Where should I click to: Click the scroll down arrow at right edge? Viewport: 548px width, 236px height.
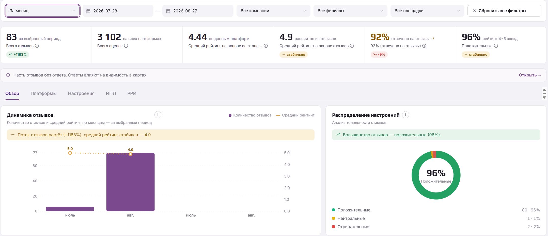pyautogui.click(x=544, y=97)
